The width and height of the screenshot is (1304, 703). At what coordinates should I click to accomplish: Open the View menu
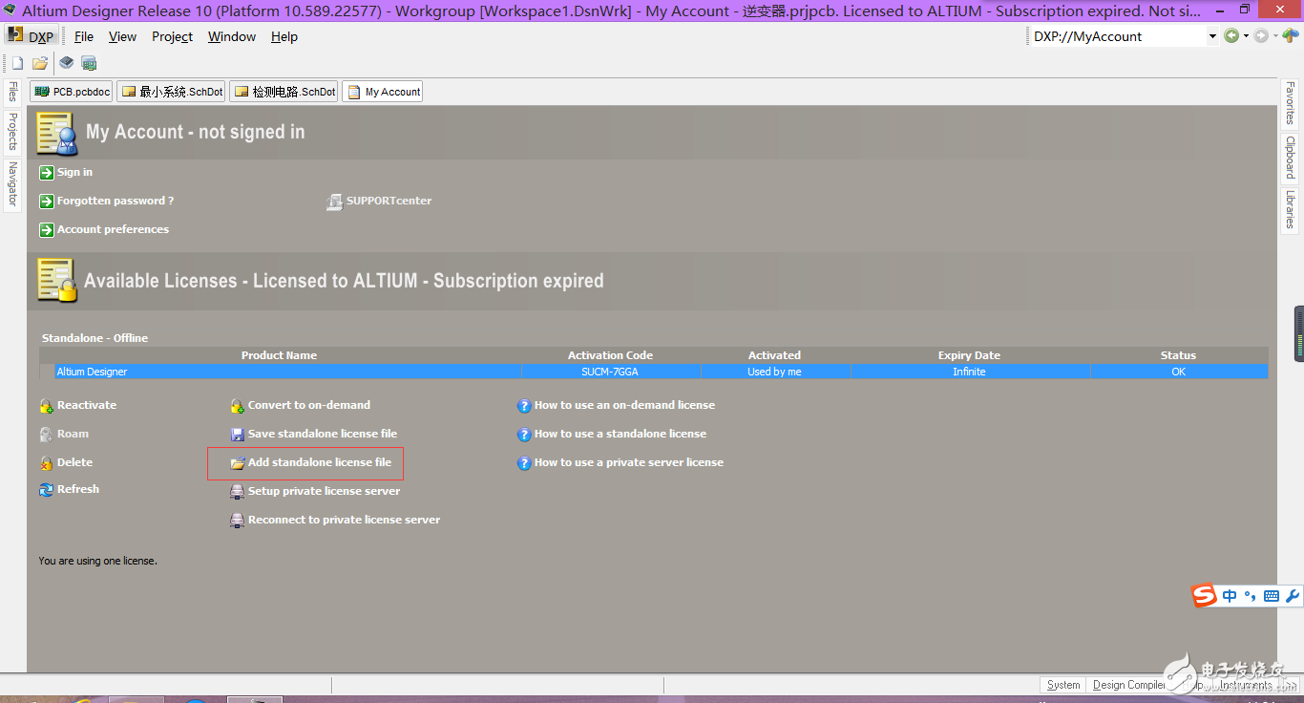[x=122, y=36]
